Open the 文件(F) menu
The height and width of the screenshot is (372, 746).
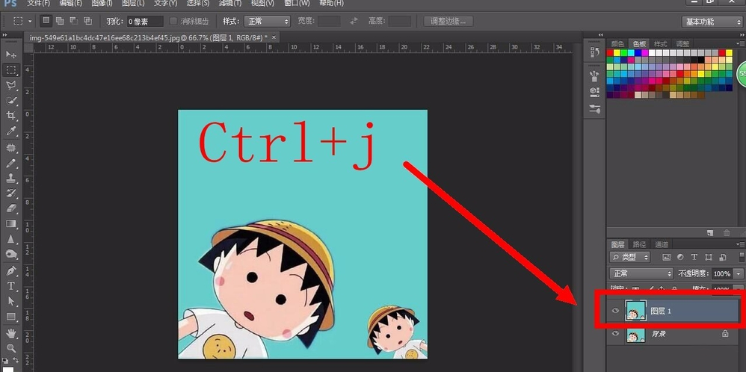39,3
